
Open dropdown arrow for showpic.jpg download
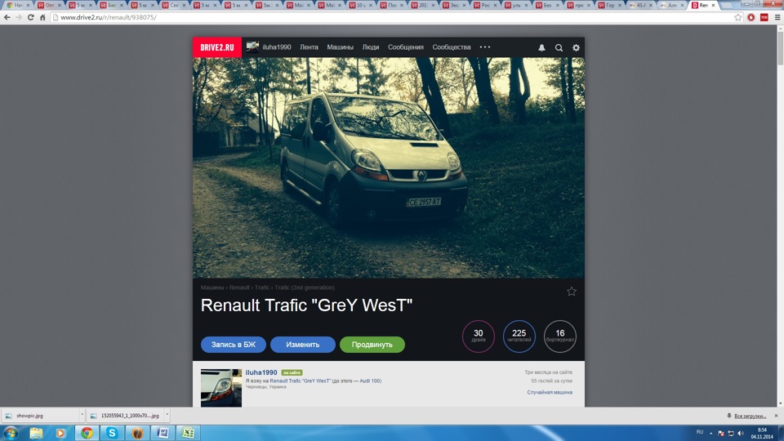pyautogui.click(x=82, y=415)
